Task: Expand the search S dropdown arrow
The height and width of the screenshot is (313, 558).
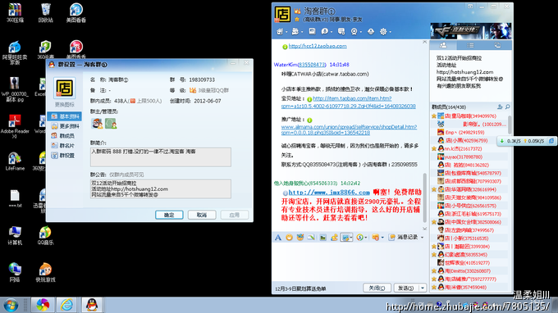Action: coord(366,238)
